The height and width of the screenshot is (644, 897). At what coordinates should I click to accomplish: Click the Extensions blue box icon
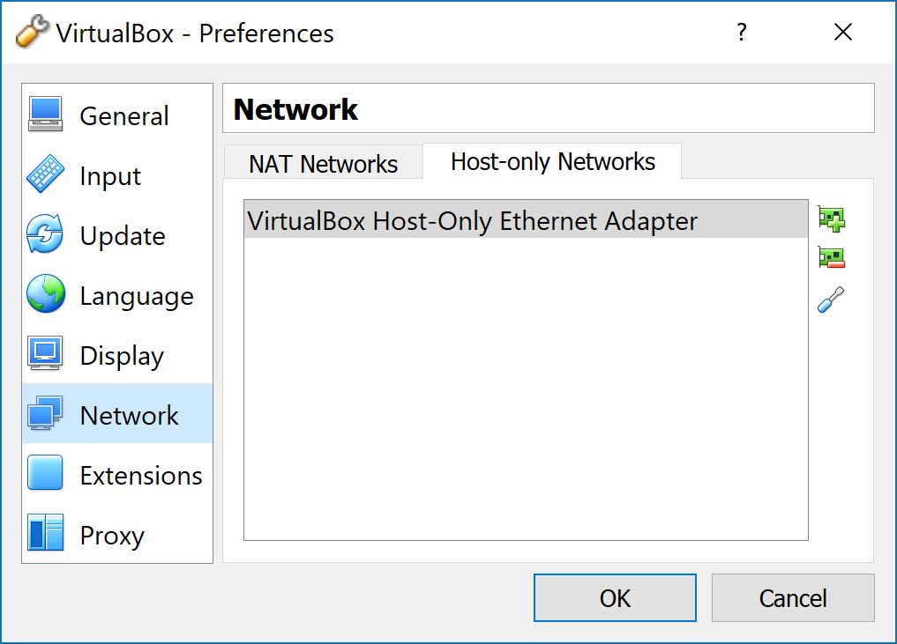click(45, 472)
